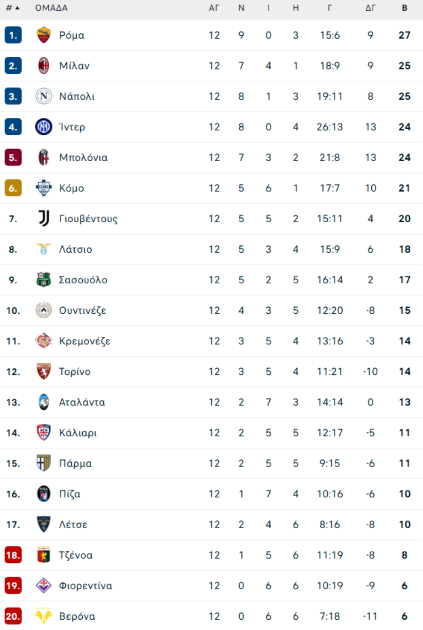Click the Lazio eagle crest icon

tap(44, 249)
